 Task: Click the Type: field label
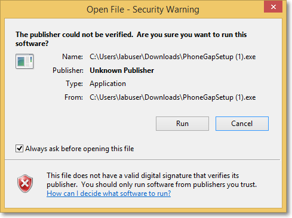pos(74,84)
